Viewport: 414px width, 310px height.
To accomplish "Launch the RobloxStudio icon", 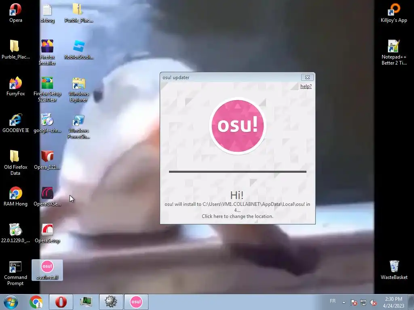I will 79,49.
